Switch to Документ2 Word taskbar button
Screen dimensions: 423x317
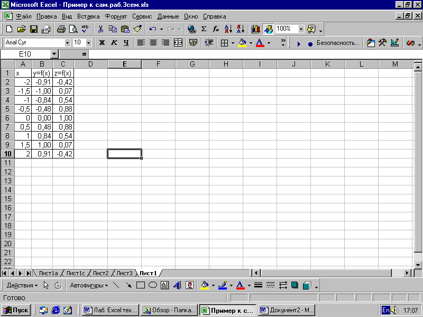287,310
